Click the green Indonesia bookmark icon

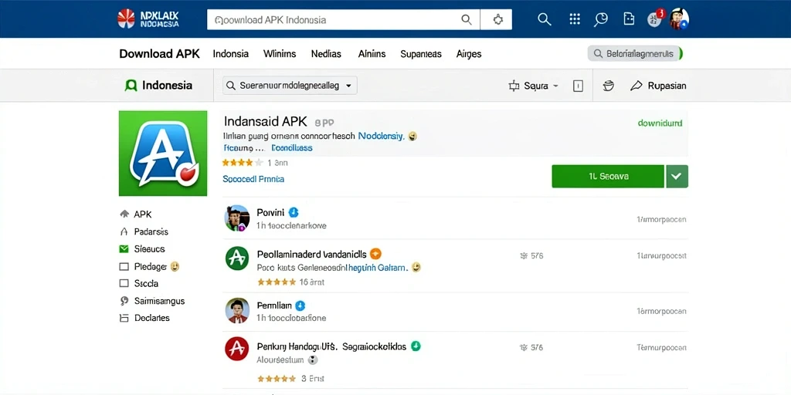click(x=130, y=86)
